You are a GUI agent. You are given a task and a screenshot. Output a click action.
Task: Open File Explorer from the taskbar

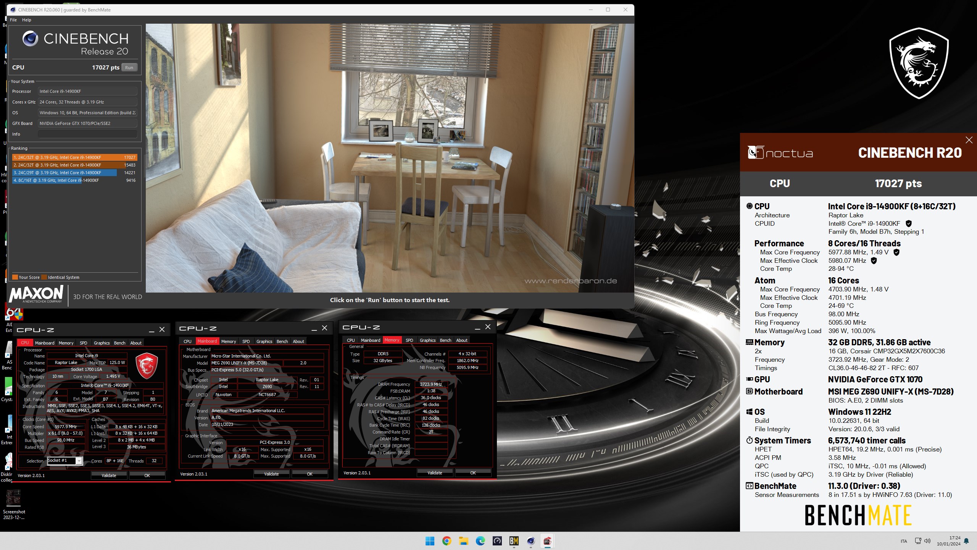coord(464,541)
